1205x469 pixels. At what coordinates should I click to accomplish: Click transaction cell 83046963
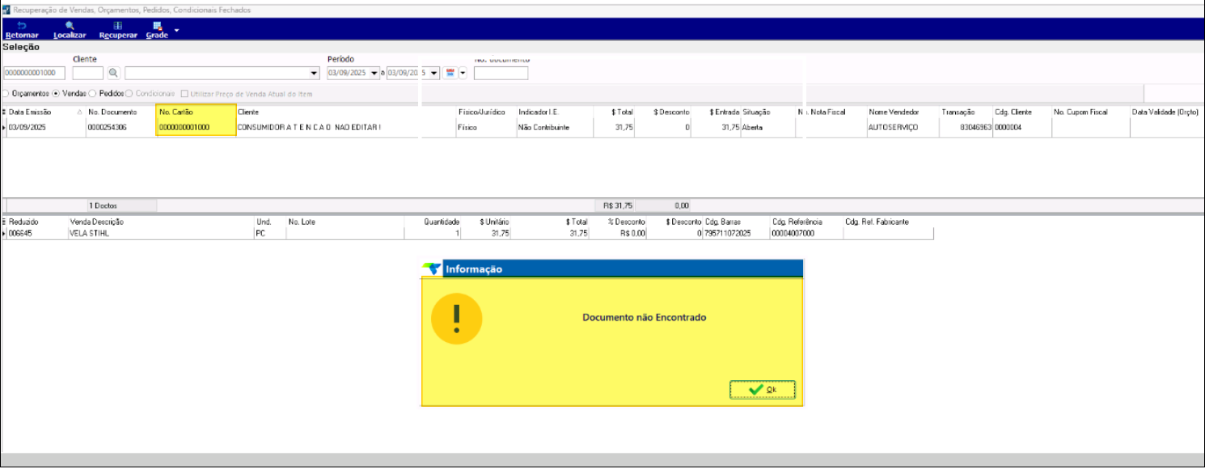click(x=966, y=128)
